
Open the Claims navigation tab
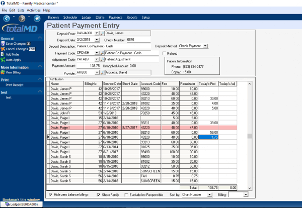[x=100, y=18]
